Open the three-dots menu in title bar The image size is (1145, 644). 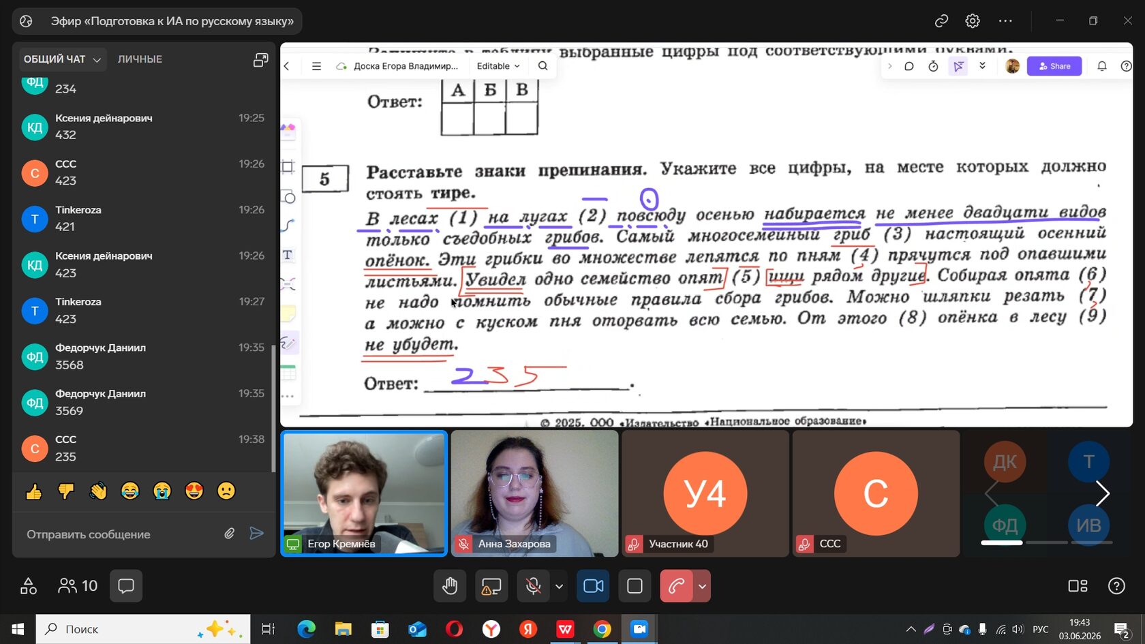(1005, 21)
